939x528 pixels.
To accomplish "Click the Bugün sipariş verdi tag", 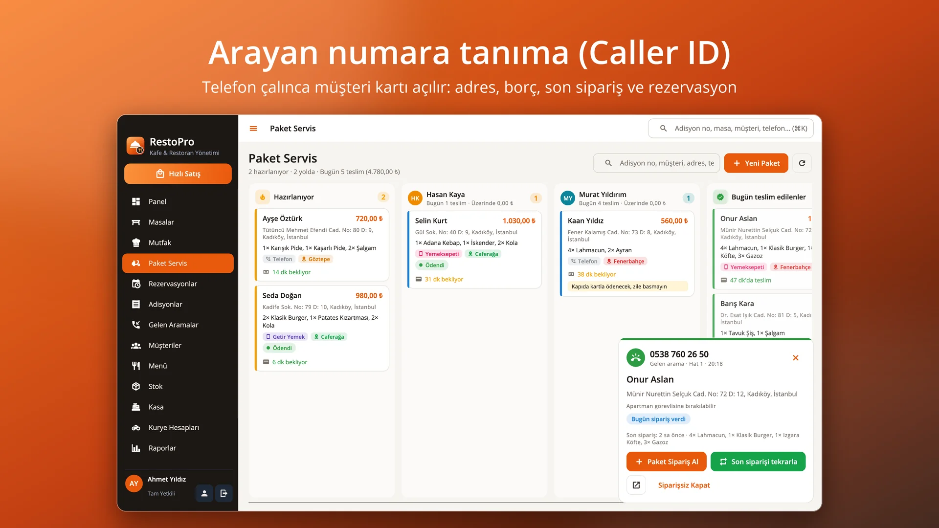I will (658, 419).
